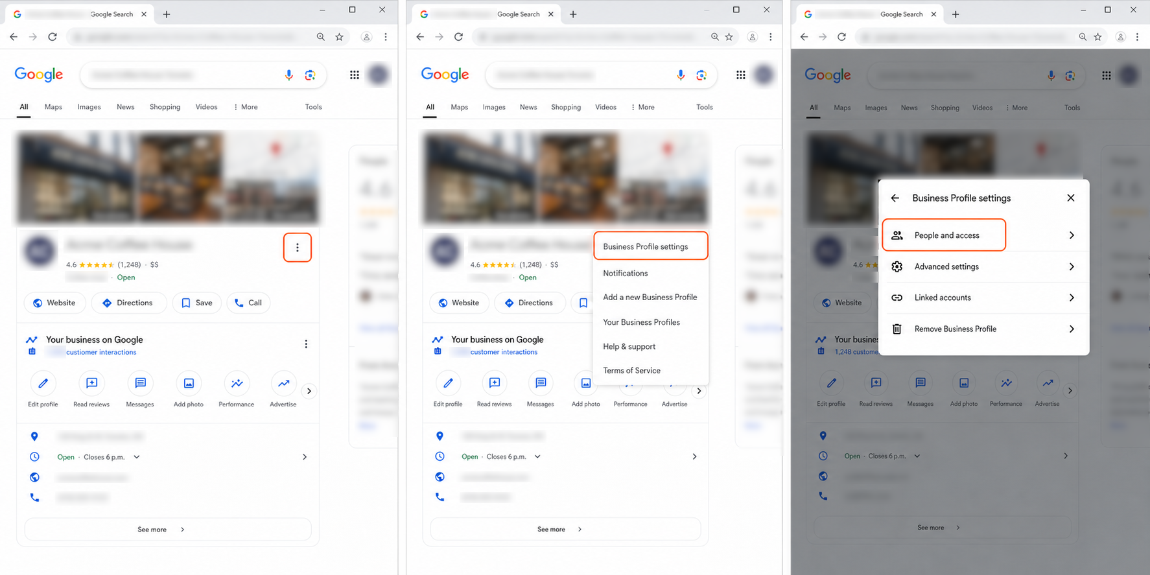This screenshot has width=1150, height=575.
Task: Click Google logo in left window
Action: (39, 75)
